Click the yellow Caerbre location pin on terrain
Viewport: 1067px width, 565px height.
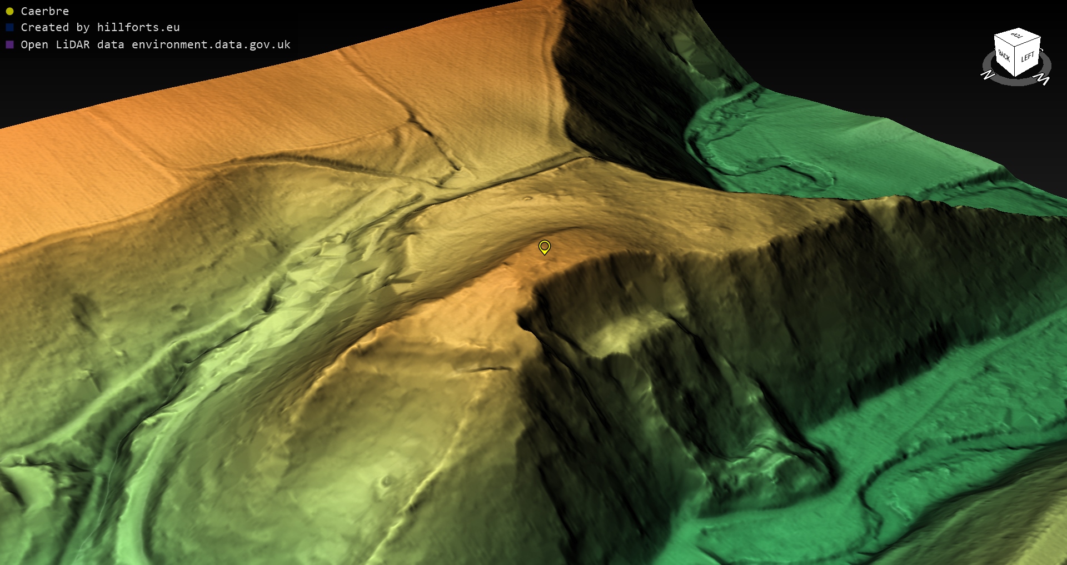[545, 247]
